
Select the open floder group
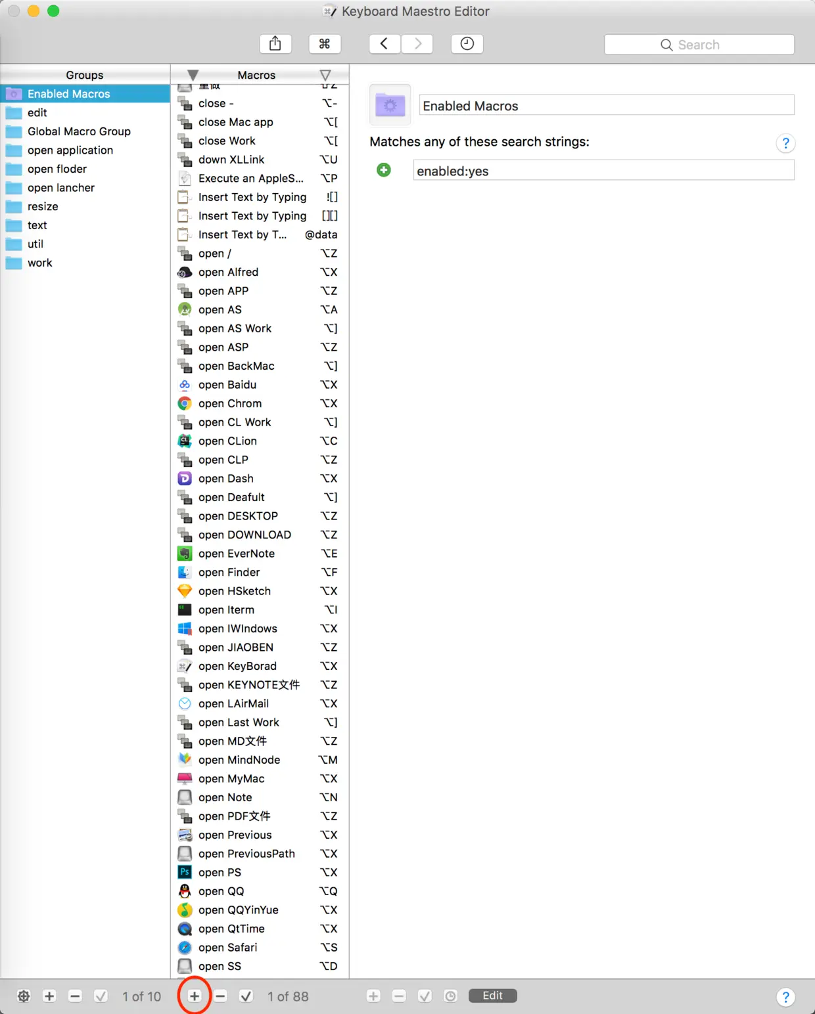click(85, 169)
